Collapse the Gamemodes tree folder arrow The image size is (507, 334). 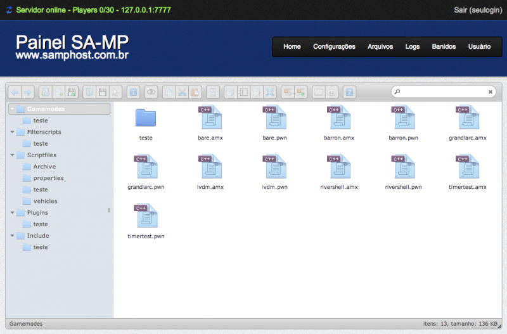click(12, 109)
